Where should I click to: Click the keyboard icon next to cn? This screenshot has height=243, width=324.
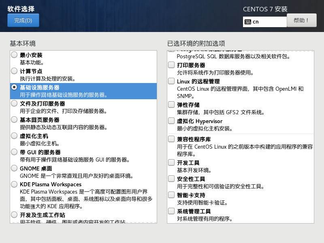[247, 22]
